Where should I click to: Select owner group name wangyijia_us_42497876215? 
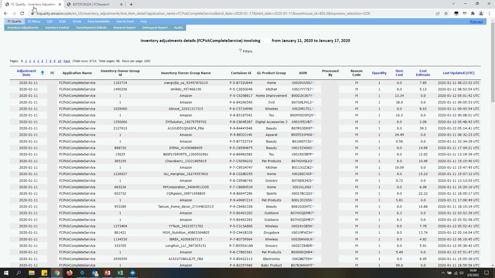[186, 83]
